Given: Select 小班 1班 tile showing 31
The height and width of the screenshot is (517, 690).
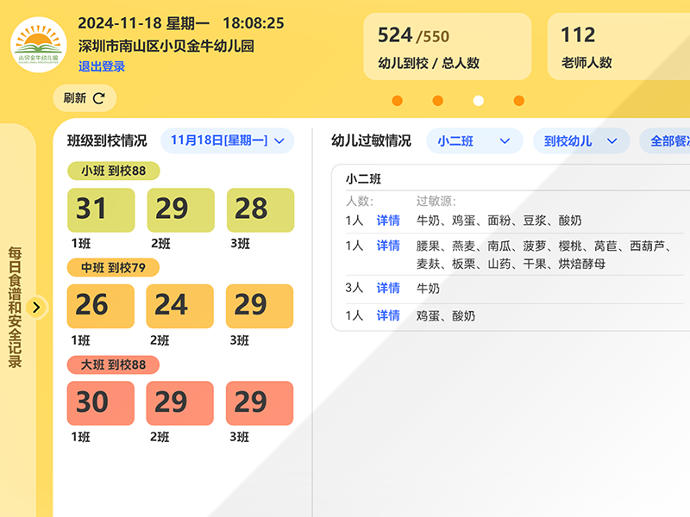Looking at the screenshot, I should click(x=101, y=210).
